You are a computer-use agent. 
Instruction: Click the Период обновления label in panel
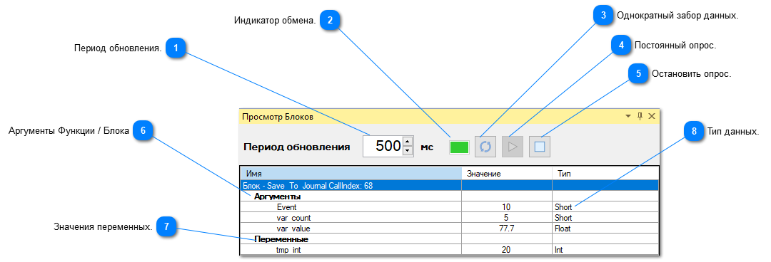point(297,147)
